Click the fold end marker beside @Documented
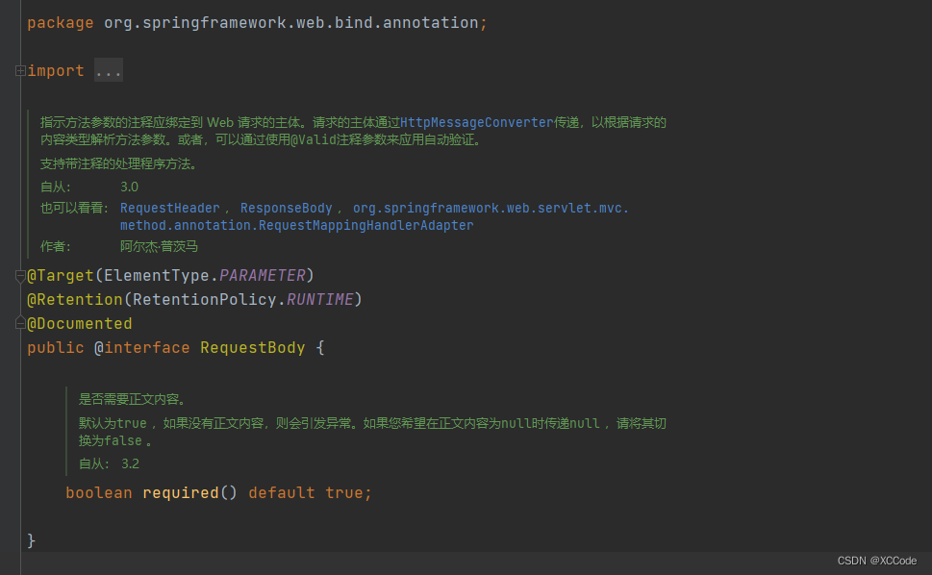Viewport: 932px width, 575px height. coord(20,324)
